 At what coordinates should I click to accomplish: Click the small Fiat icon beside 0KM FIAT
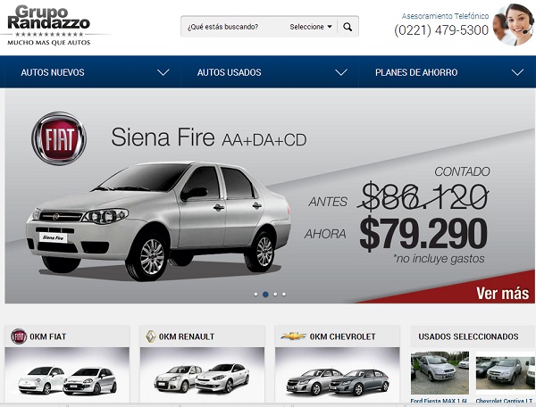tap(19, 336)
